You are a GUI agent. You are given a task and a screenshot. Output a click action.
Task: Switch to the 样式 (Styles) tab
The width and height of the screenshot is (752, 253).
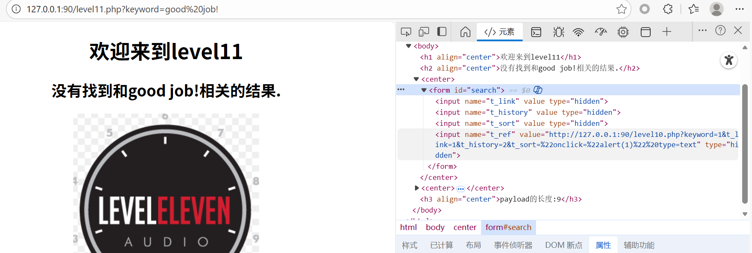coord(409,245)
